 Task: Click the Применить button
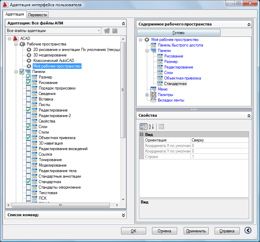point(196,231)
